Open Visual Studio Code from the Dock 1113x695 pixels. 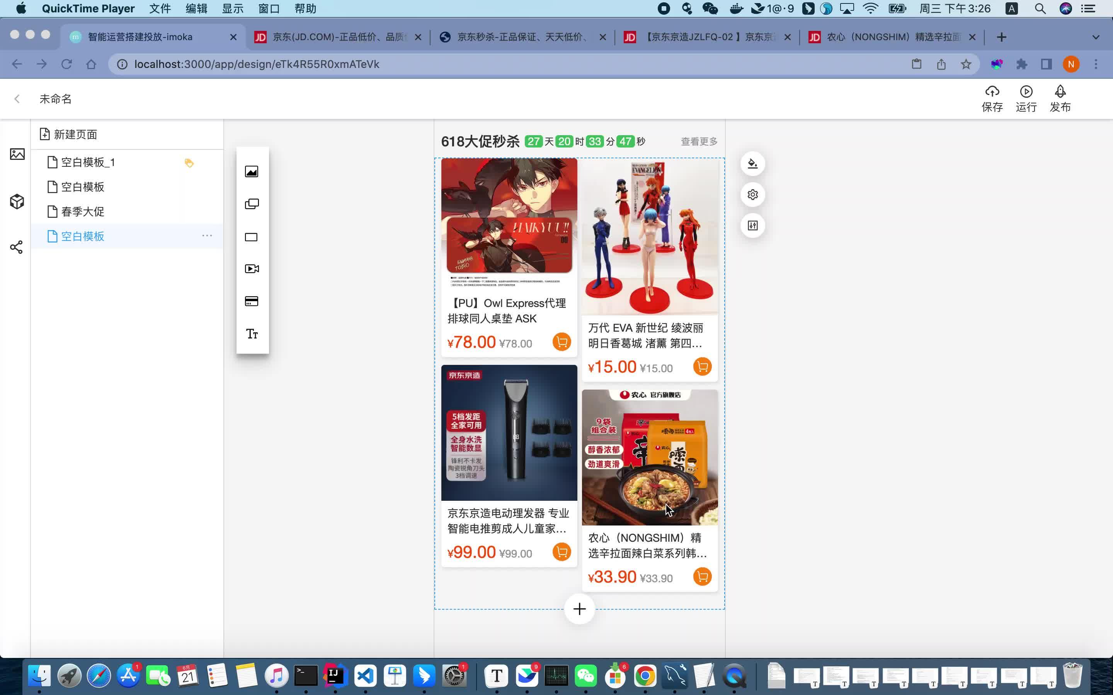pos(365,676)
